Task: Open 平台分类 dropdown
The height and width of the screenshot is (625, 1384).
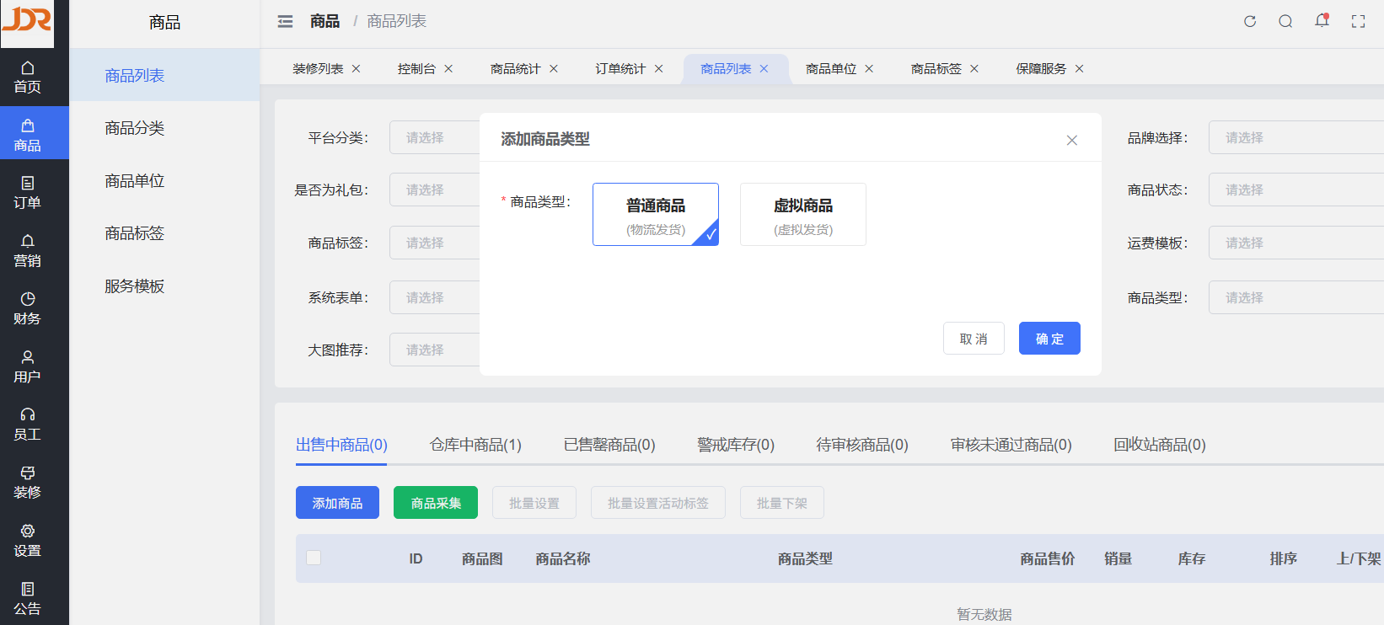Action: click(435, 137)
